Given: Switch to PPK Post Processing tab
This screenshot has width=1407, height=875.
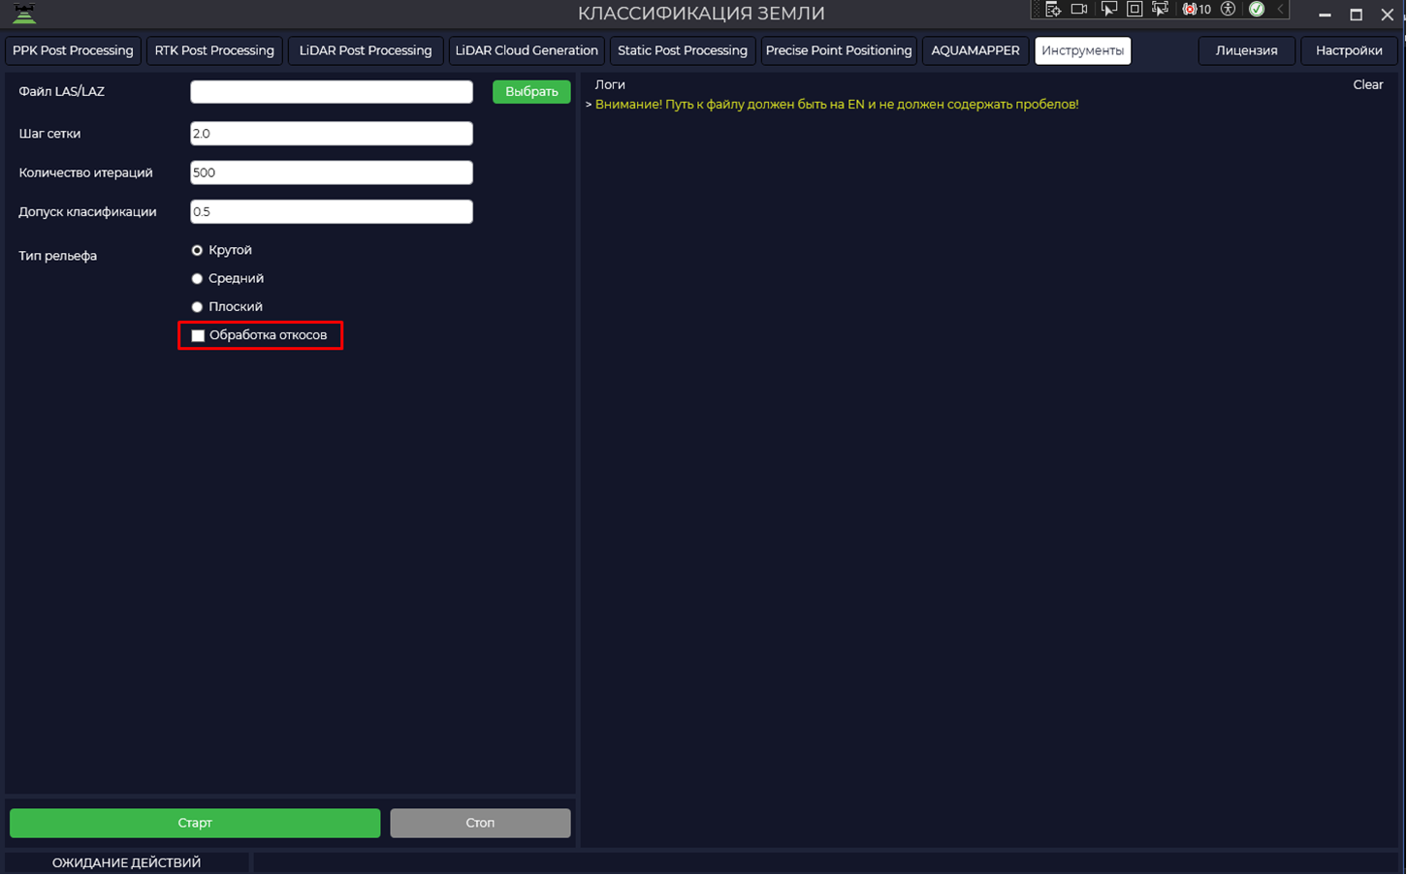Looking at the screenshot, I should click(73, 50).
